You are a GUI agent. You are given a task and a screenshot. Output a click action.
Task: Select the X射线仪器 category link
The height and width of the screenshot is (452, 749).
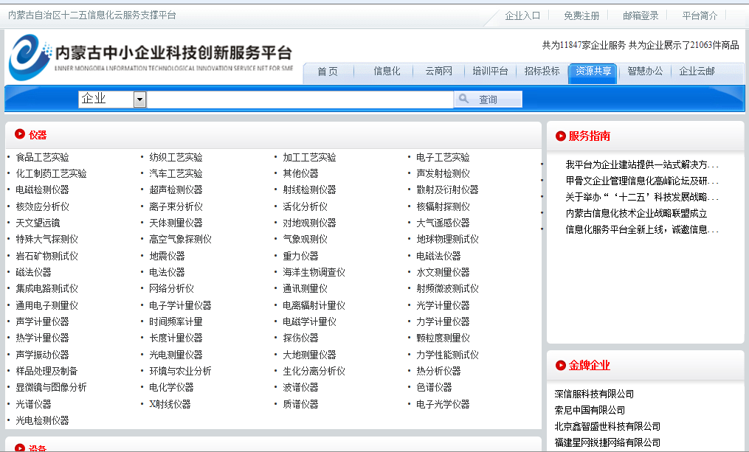[170, 404]
